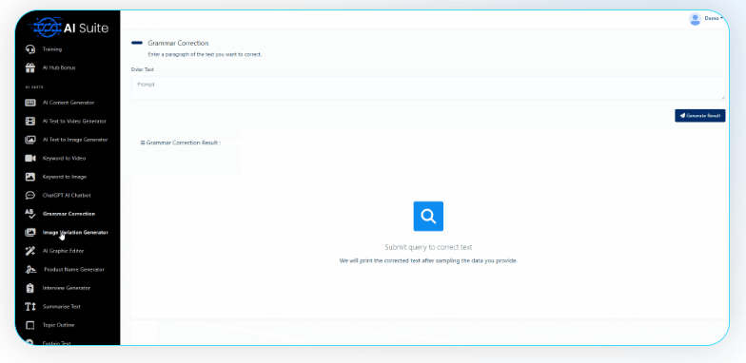Click the Training headset icon
Image resolution: width=746 pixels, height=363 pixels.
click(30, 49)
